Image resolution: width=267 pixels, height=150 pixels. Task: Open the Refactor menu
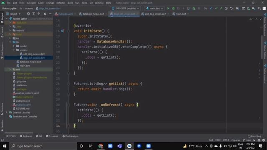click(60, 3)
